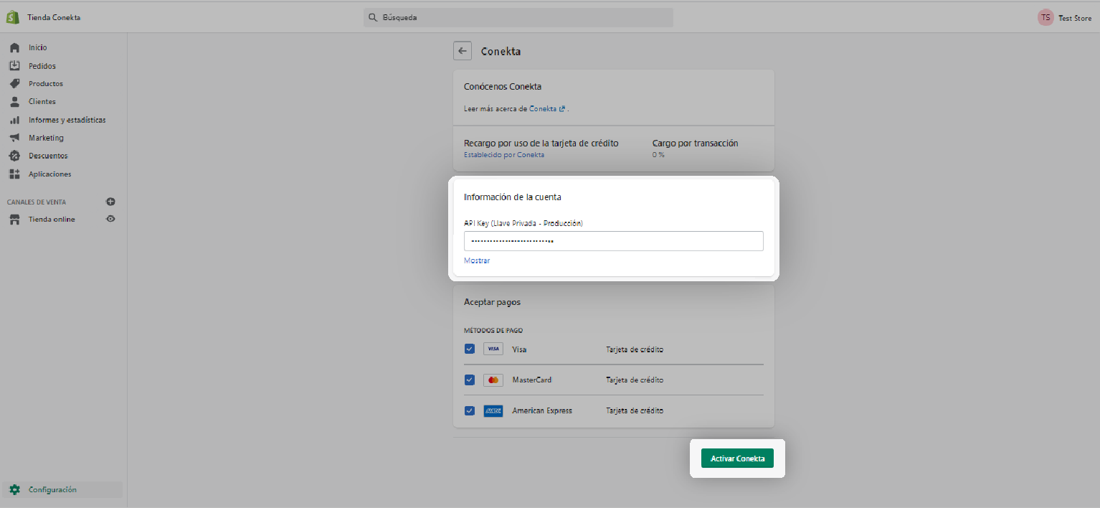Click the Informes bar chart icon
The height and width of the screenshot is (508, 1100).
pos(14,120)
